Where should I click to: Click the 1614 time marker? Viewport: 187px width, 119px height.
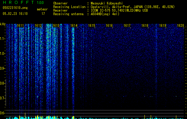tap(74, 25)
